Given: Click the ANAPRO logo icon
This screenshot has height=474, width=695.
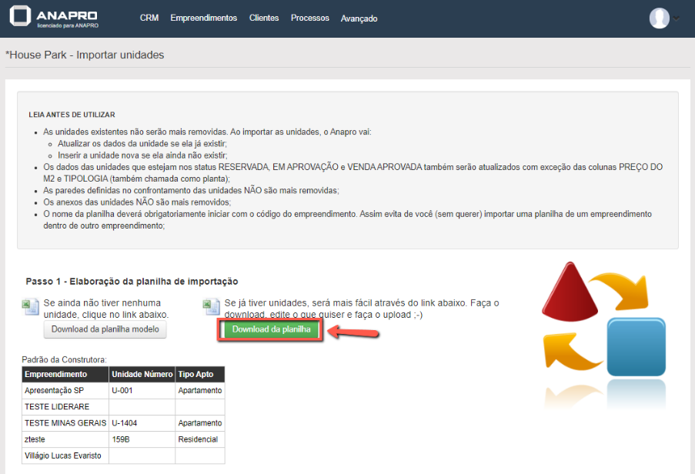Looking at the screenshot, I should 20,16.
